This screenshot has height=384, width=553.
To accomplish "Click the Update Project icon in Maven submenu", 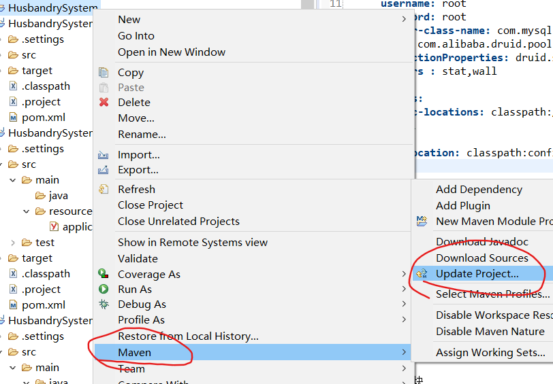I will coord(422,273).
